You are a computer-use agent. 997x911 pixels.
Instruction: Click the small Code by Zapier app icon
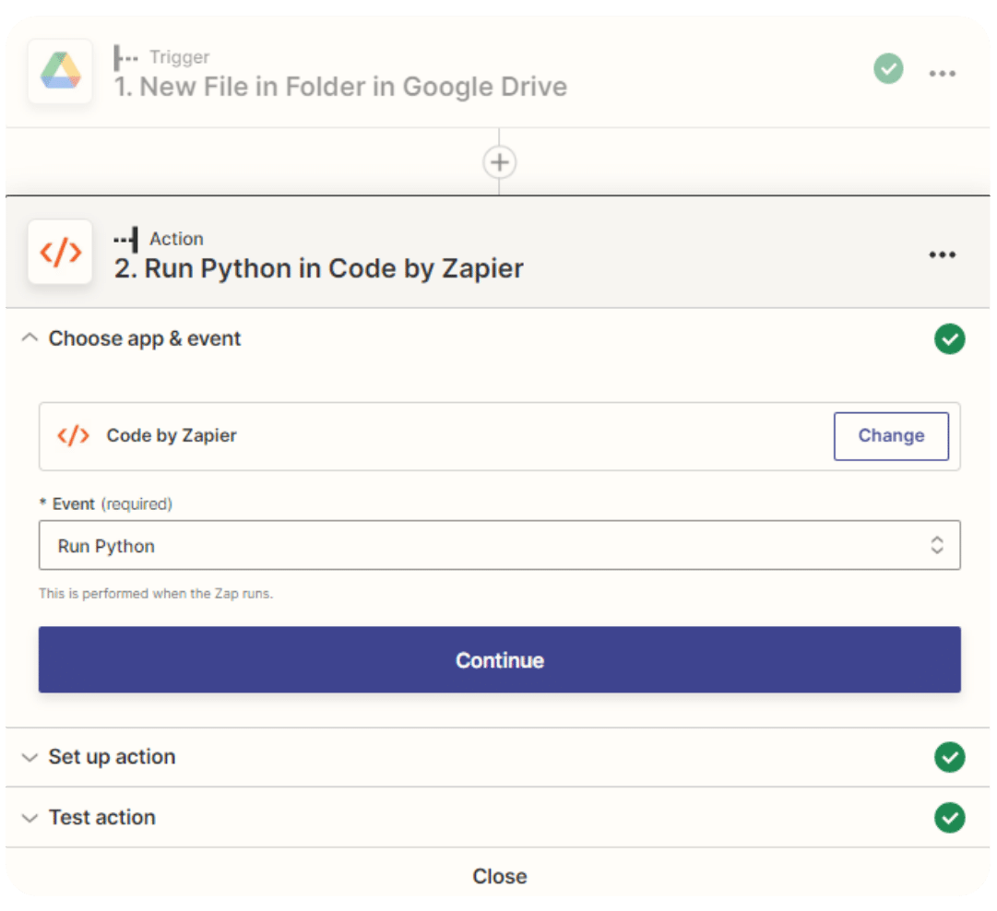(73, 436)
